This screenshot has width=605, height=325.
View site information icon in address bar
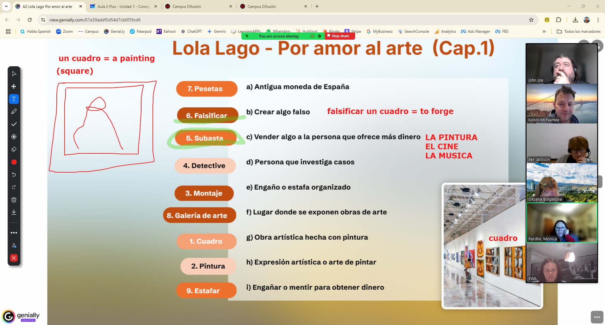tap(43, 20)
